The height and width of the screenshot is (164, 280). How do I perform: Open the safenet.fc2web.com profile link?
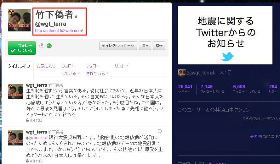59,30
